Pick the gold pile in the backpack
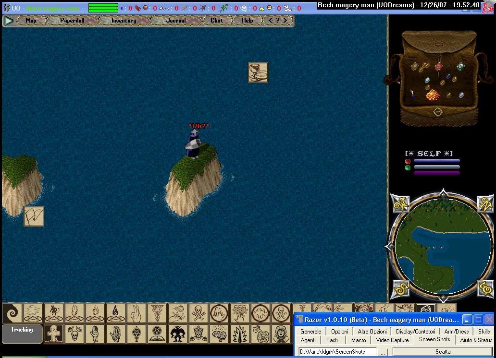This screenshot has width=496, height=358. click(433, 95)
